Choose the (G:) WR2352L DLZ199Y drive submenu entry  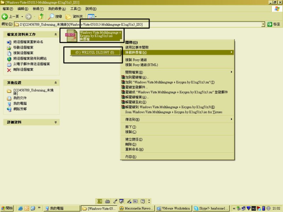point(95,52)
